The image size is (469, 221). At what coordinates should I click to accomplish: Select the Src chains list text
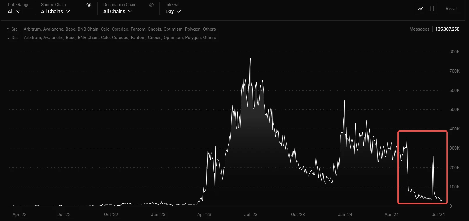coord(120,29)
